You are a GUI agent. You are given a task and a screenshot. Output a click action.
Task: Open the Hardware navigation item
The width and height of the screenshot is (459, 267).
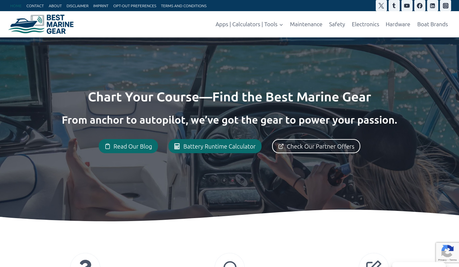398,24
